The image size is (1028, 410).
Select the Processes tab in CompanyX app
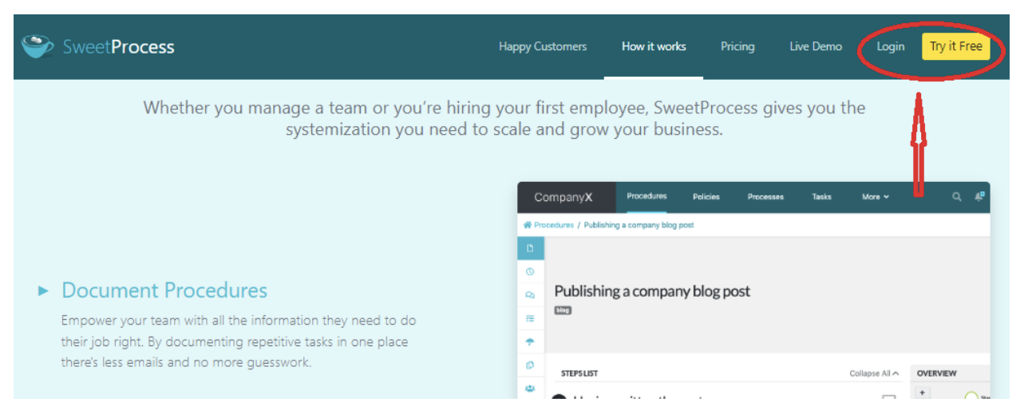pos(765,197)
